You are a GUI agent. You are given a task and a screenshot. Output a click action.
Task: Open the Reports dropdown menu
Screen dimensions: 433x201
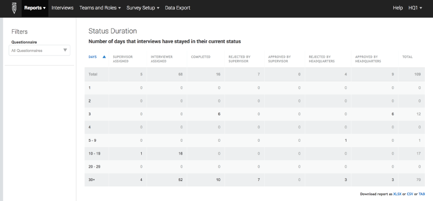click(x=35, y=8)
